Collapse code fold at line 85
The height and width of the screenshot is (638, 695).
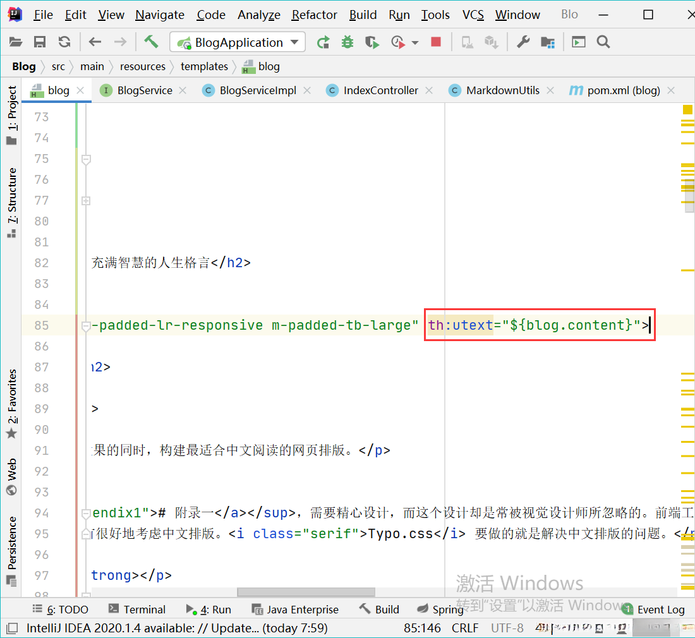pyautogui.click(x=87, y=326)
